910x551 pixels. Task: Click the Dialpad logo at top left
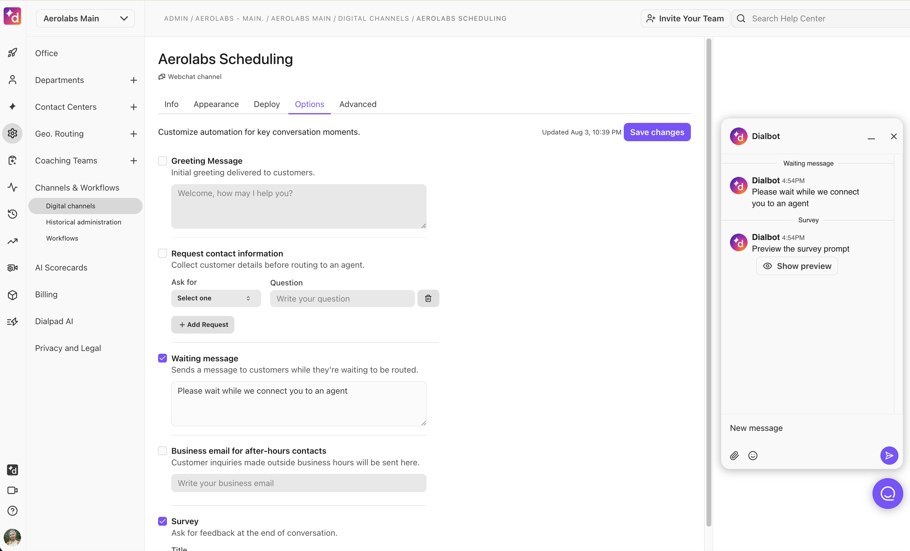13,16
